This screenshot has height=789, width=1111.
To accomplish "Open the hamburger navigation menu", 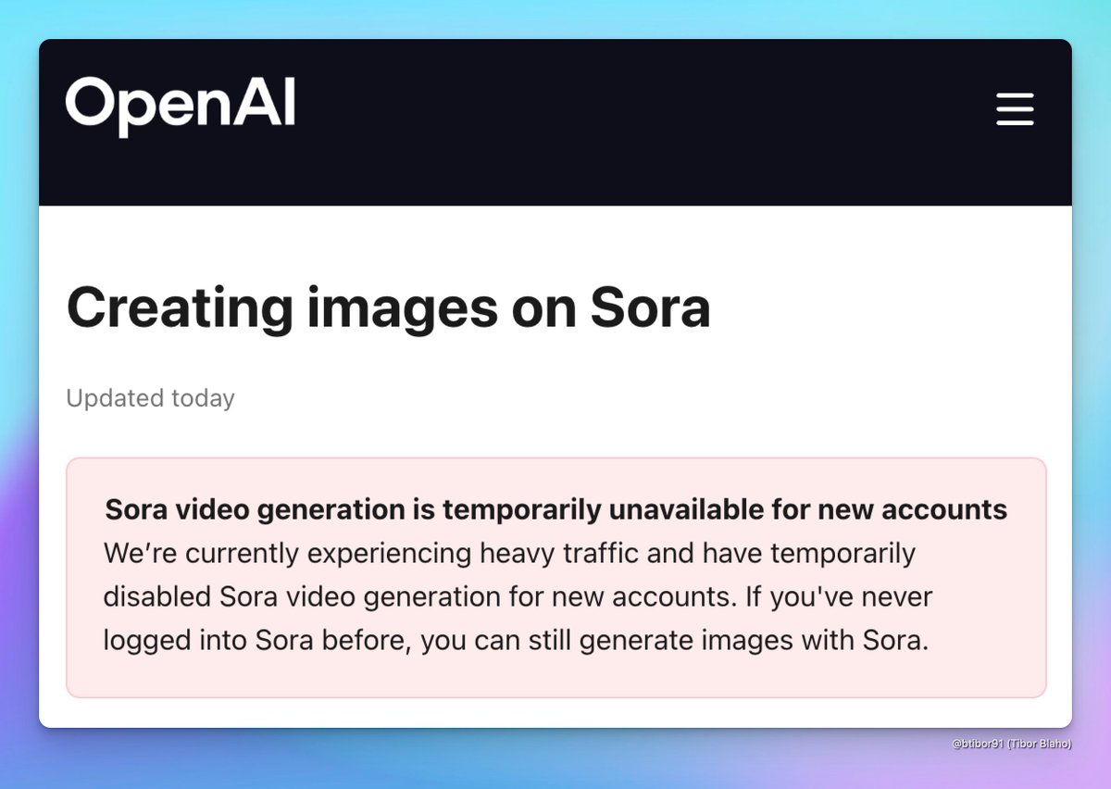I will tap(1015, 109).
